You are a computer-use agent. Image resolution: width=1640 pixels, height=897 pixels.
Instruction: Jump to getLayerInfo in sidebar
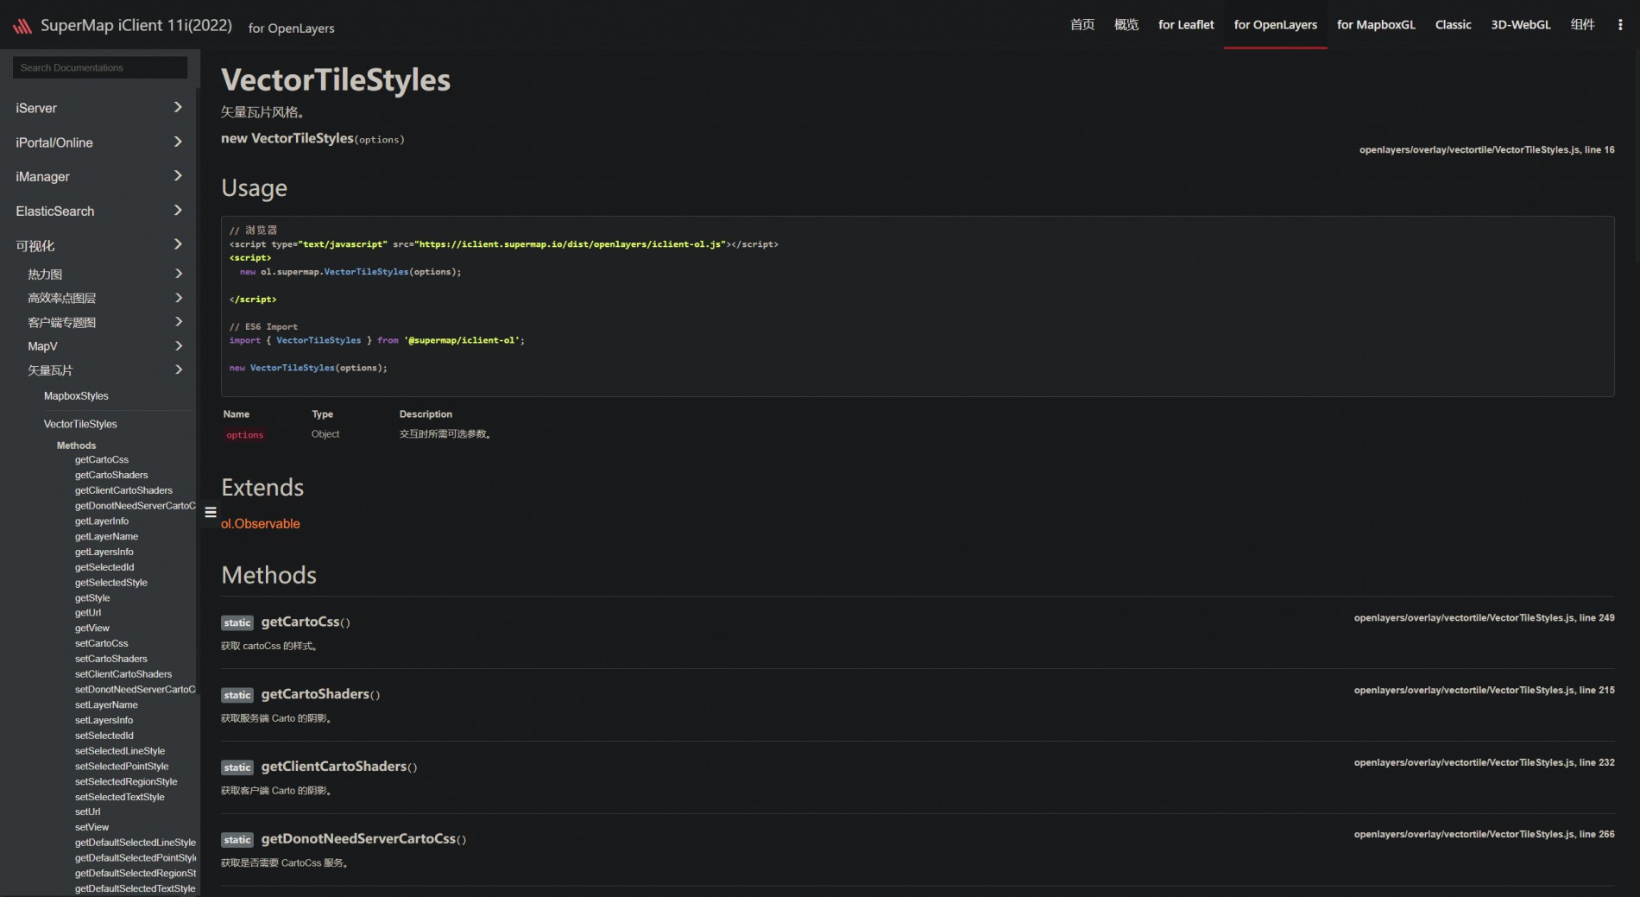click(102, 521)
